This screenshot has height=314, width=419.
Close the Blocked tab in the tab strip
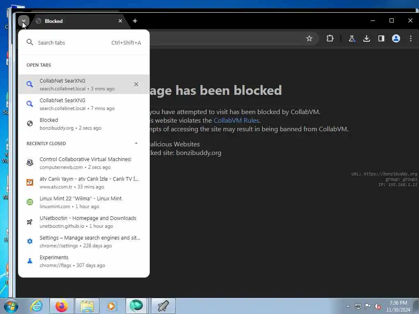(120, 21)
